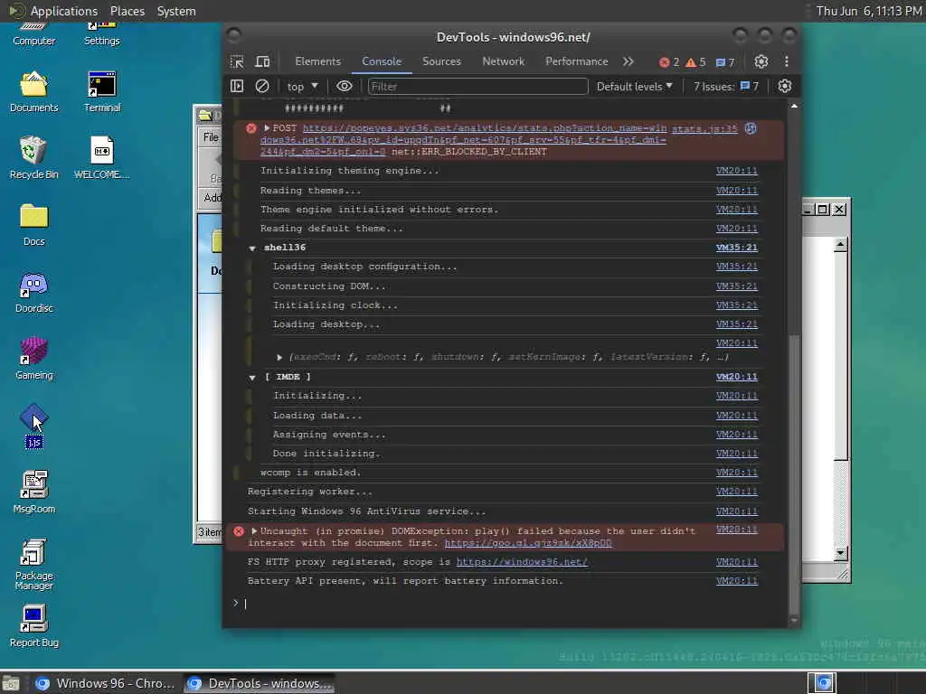926x694 pixels.
Task: Open File menu in the explorer window
Action: coord(210,137)
